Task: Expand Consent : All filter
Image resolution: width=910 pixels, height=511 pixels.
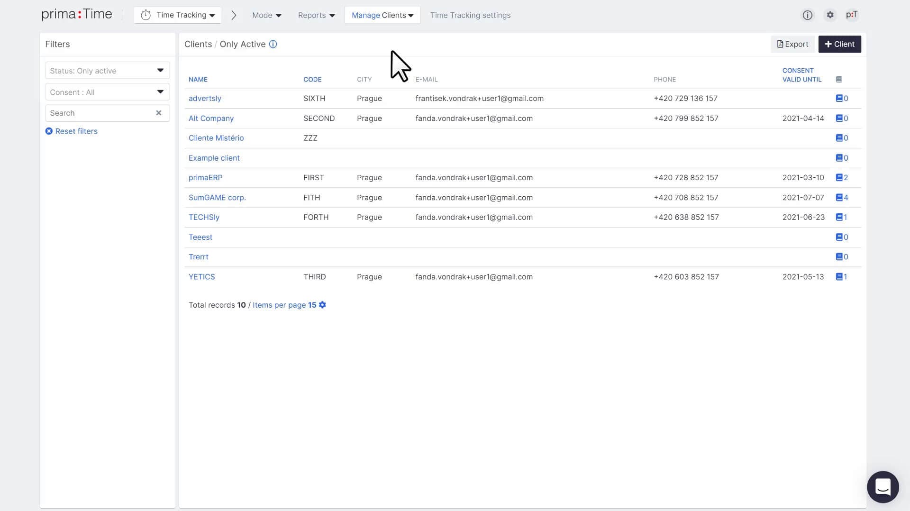Action: click(108, 92)
